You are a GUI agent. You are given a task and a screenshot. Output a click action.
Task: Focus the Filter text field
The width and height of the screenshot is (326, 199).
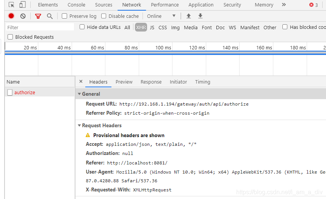point(40,27)
